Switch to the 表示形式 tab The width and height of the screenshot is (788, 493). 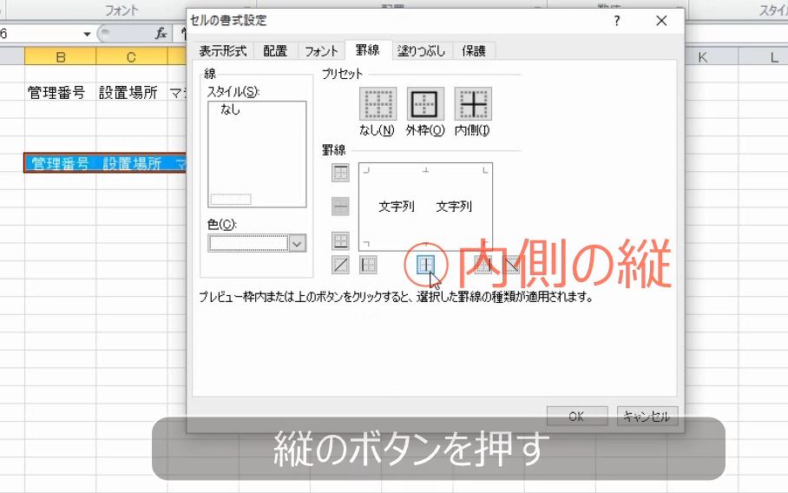coord(223,50)
